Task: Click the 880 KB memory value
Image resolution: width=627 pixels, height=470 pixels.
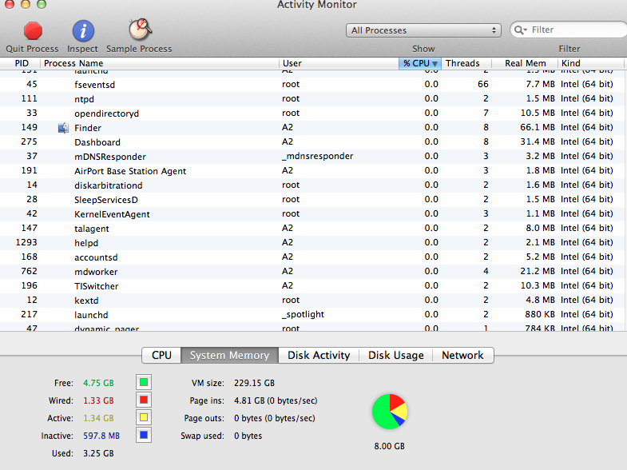Action: [x=540, y=314]
